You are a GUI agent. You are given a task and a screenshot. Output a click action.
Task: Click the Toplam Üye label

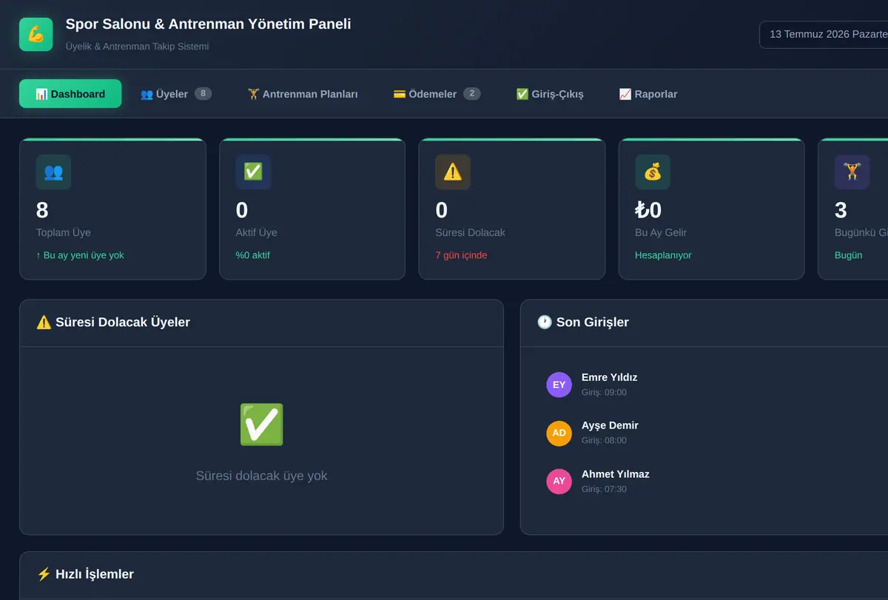(64, 232)
